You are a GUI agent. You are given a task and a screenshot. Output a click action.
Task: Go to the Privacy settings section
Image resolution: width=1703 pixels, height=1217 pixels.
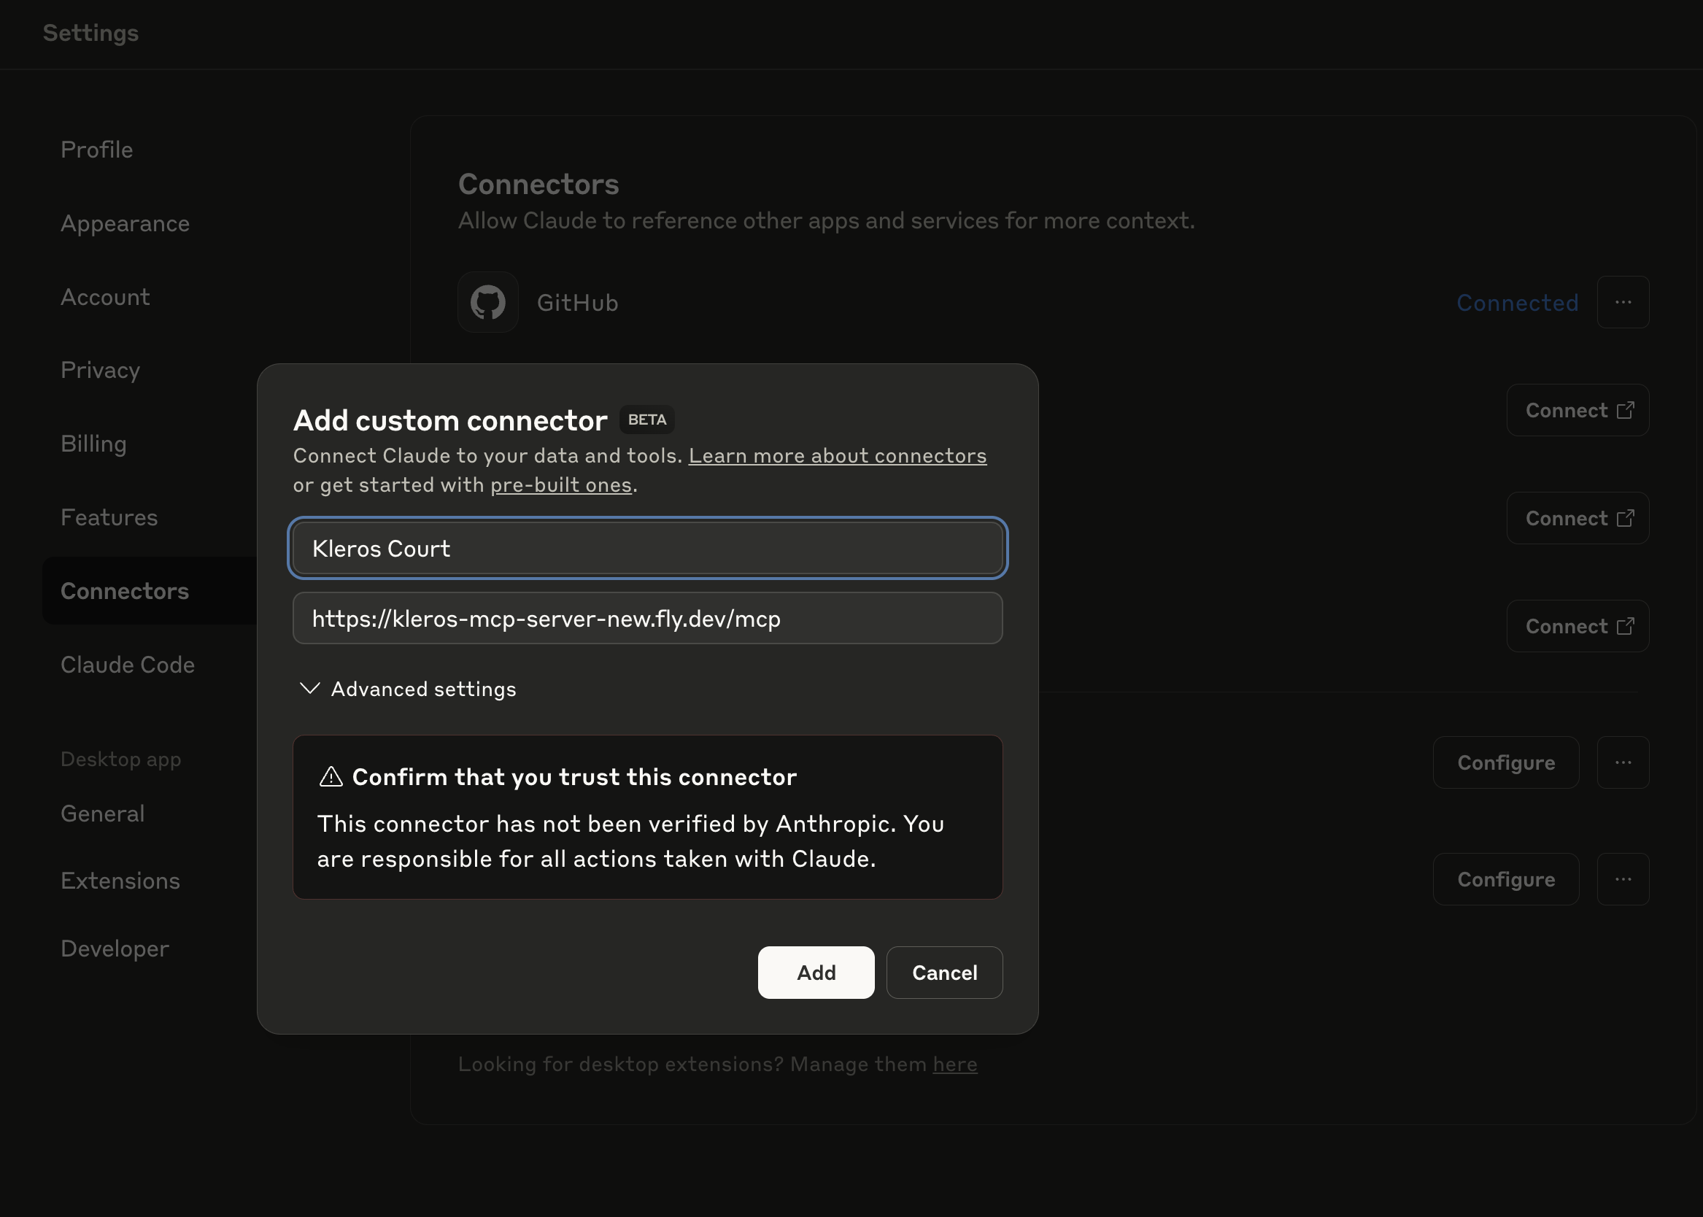(101, 370)
